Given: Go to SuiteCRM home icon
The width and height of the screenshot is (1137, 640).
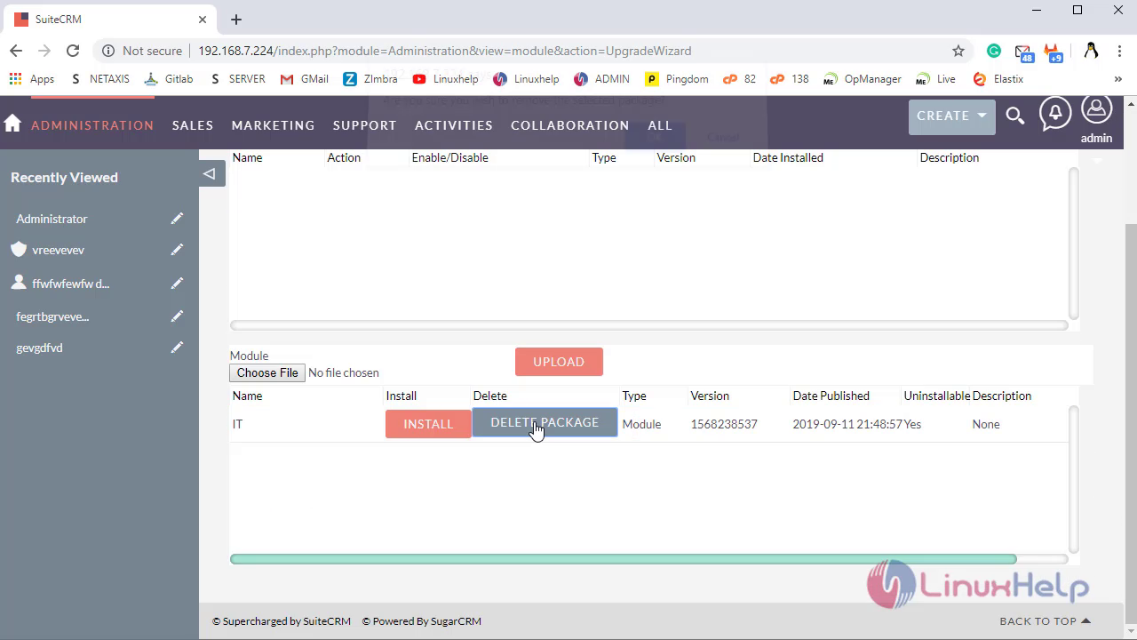Looking at the screenshot, I should (12, 124).
